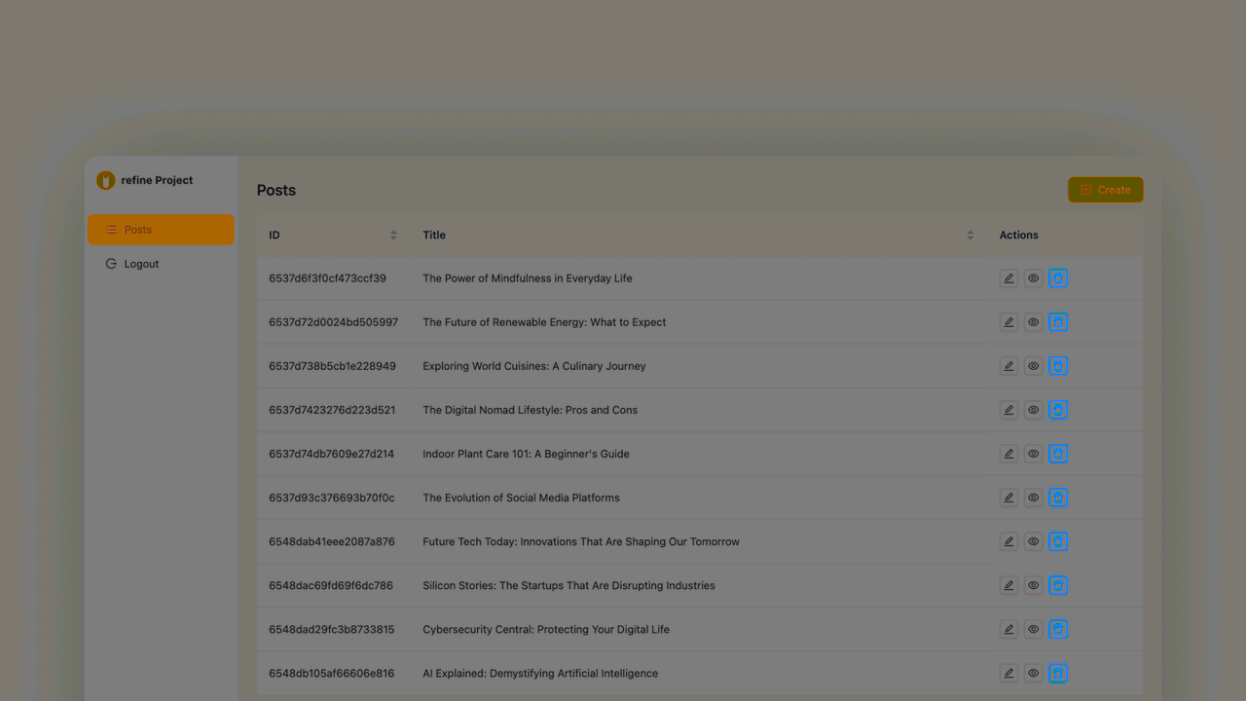Sort posts using the Title column sorter

tap(970, 235)
